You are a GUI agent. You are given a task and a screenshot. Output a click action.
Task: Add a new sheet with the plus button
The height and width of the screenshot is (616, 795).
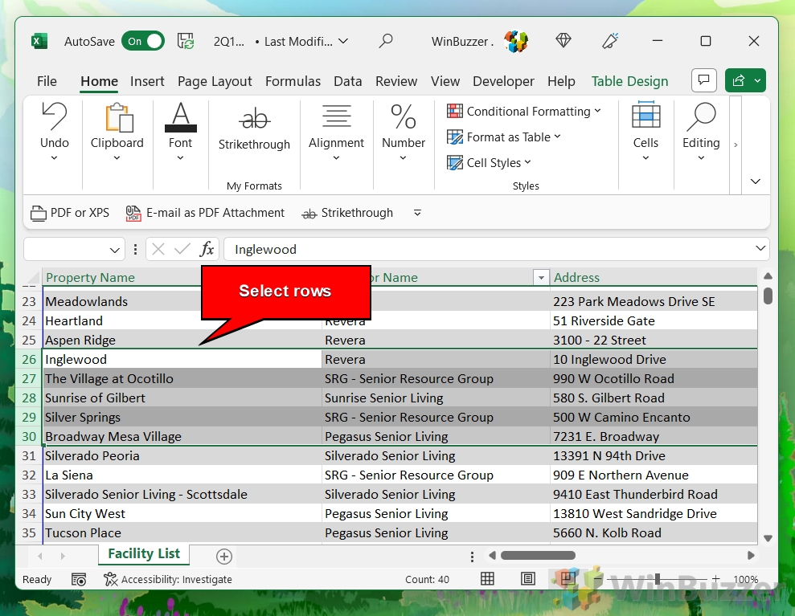[x=223, y=556]
